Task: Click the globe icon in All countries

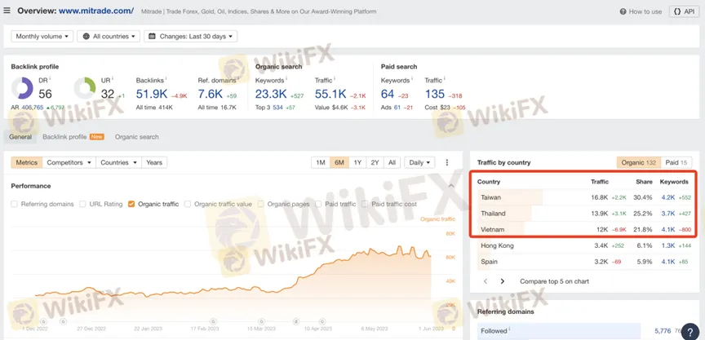Action: pyautogui.click(x=86, y=37)
